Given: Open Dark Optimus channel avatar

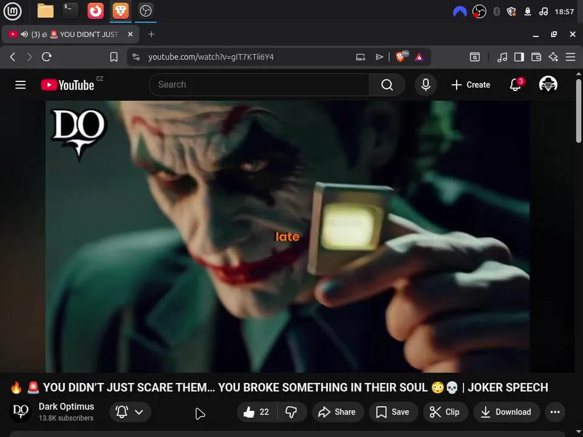Looking at the screenshot, I should click(x=21, y=412).
